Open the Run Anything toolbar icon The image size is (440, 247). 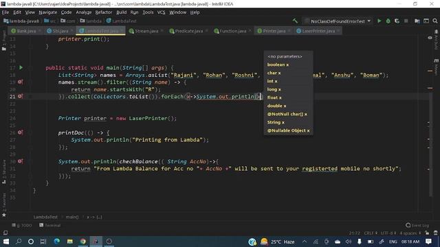[426, 21]
